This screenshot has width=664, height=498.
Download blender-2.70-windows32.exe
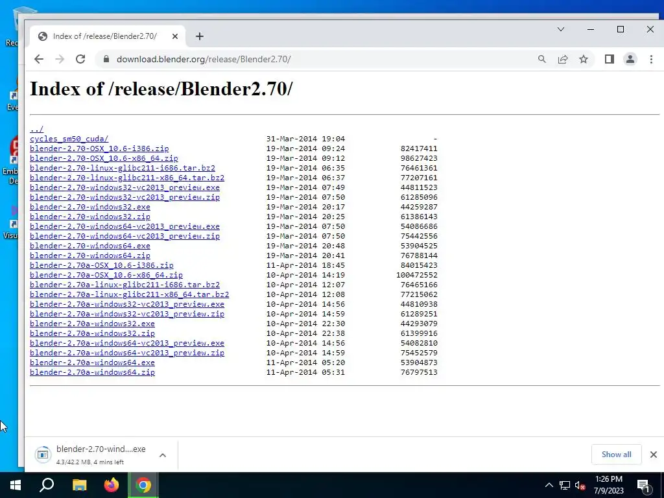coord(90,207)
